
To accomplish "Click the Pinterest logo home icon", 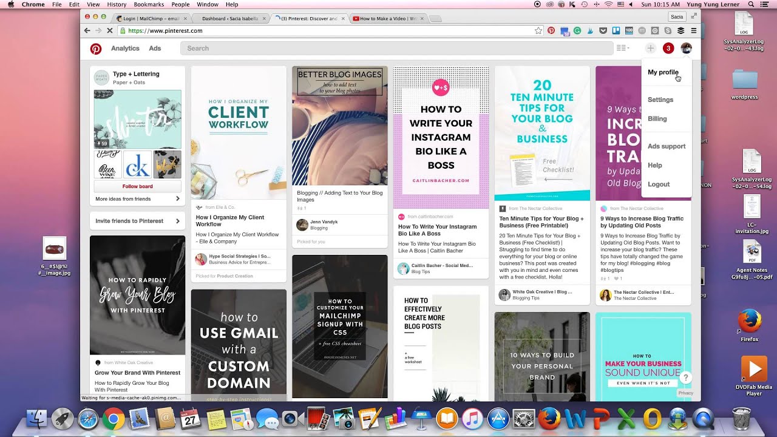I will pos(96,49).
